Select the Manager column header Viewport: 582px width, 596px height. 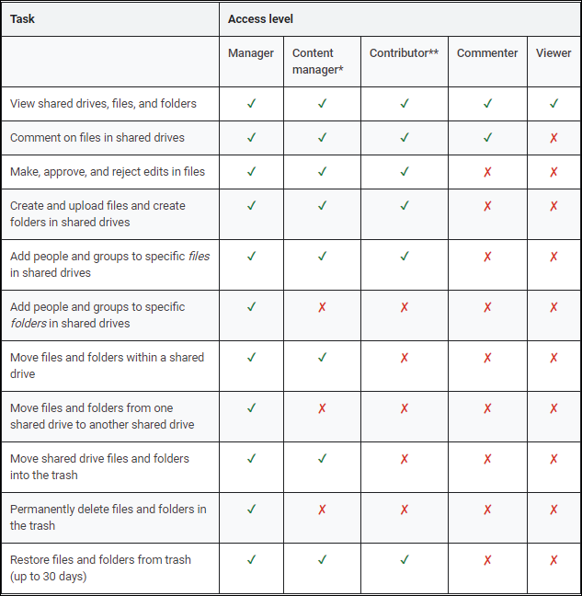251,53
